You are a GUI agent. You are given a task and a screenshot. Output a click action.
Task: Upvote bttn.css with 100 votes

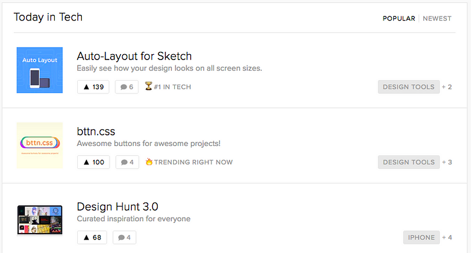pyautogui.click(x=94, y=162)
